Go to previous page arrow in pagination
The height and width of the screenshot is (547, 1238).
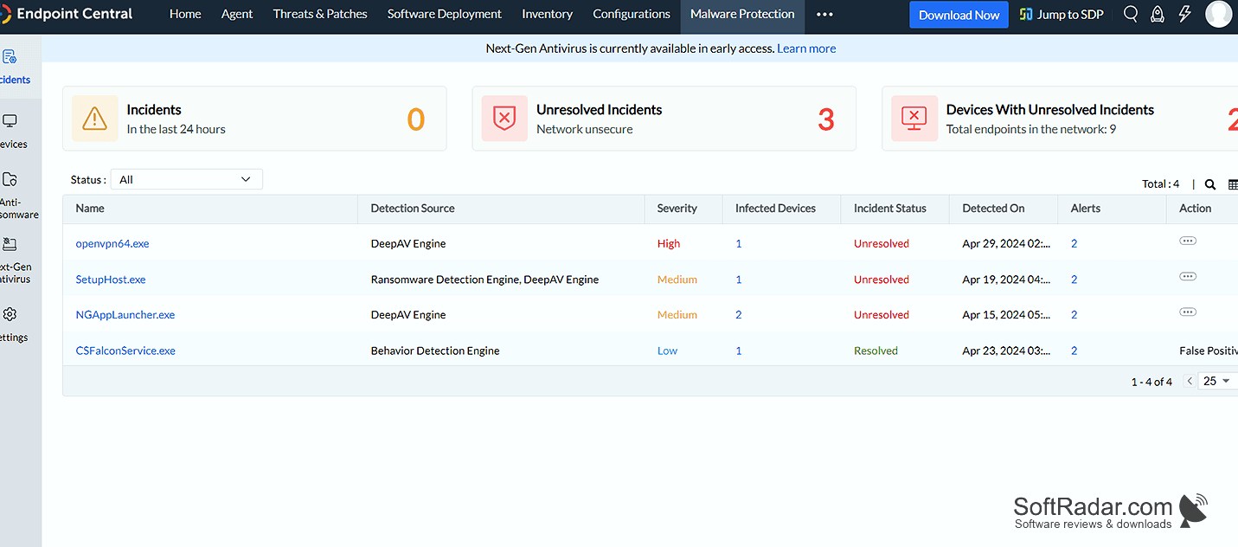[1190, 381]
